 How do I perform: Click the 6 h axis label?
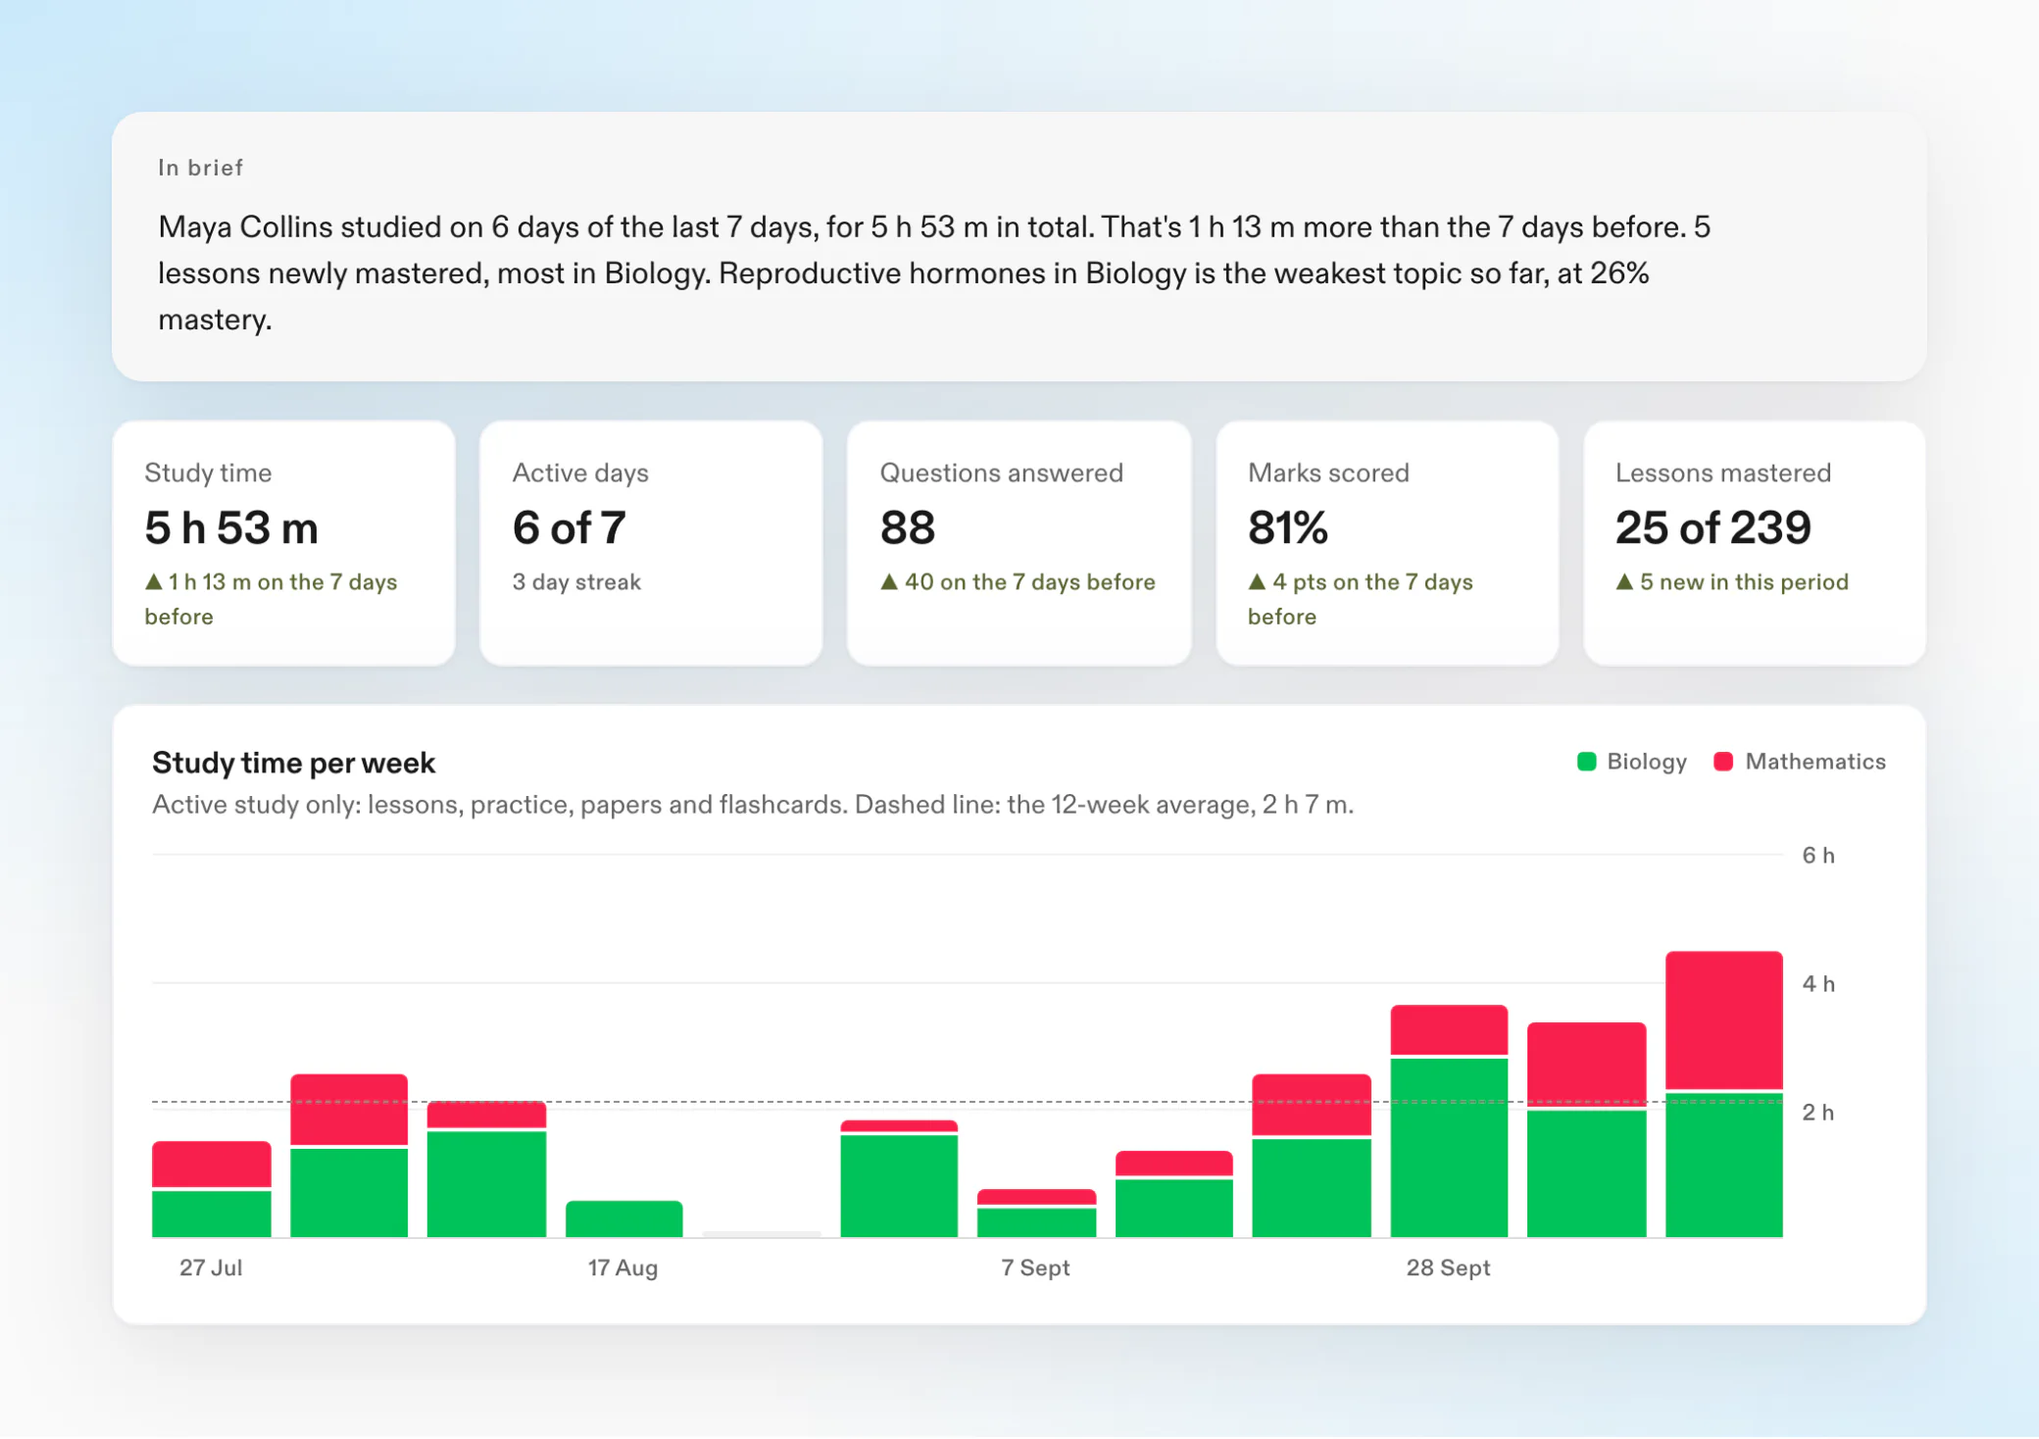1818,856
